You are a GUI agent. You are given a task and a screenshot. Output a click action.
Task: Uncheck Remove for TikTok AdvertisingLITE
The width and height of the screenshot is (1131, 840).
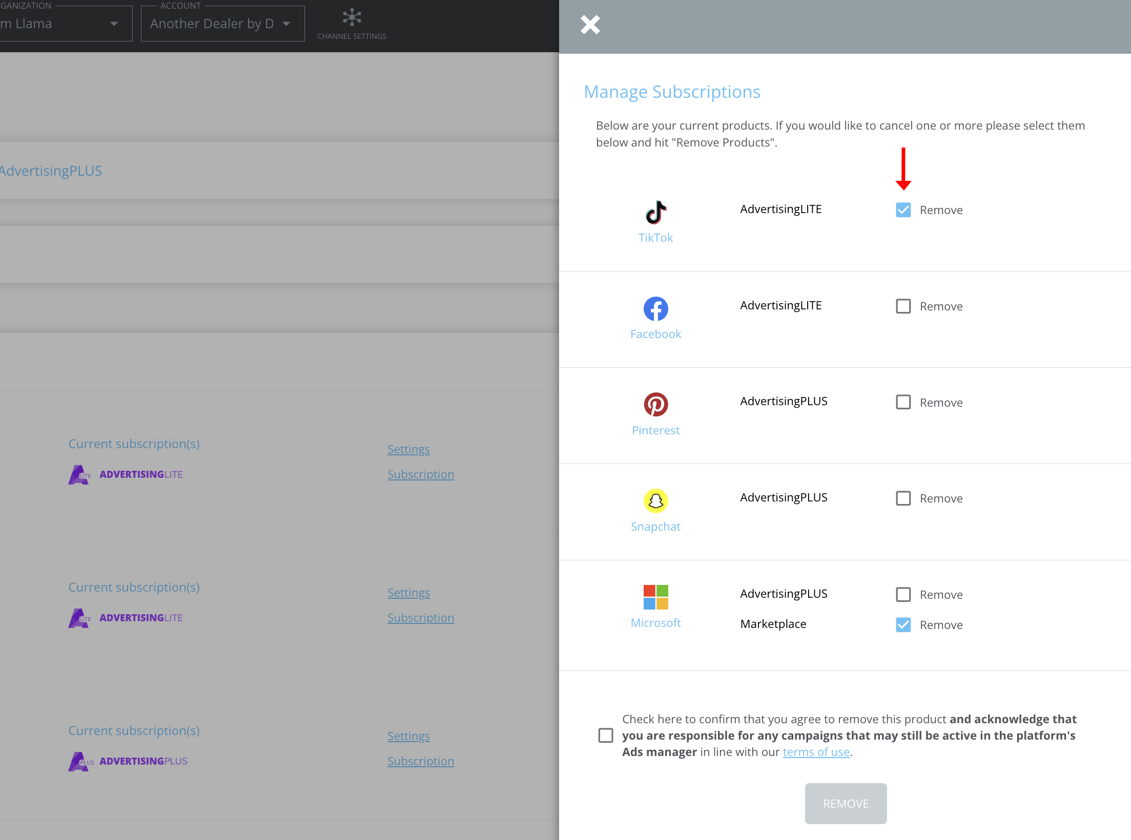click(903, 210)
